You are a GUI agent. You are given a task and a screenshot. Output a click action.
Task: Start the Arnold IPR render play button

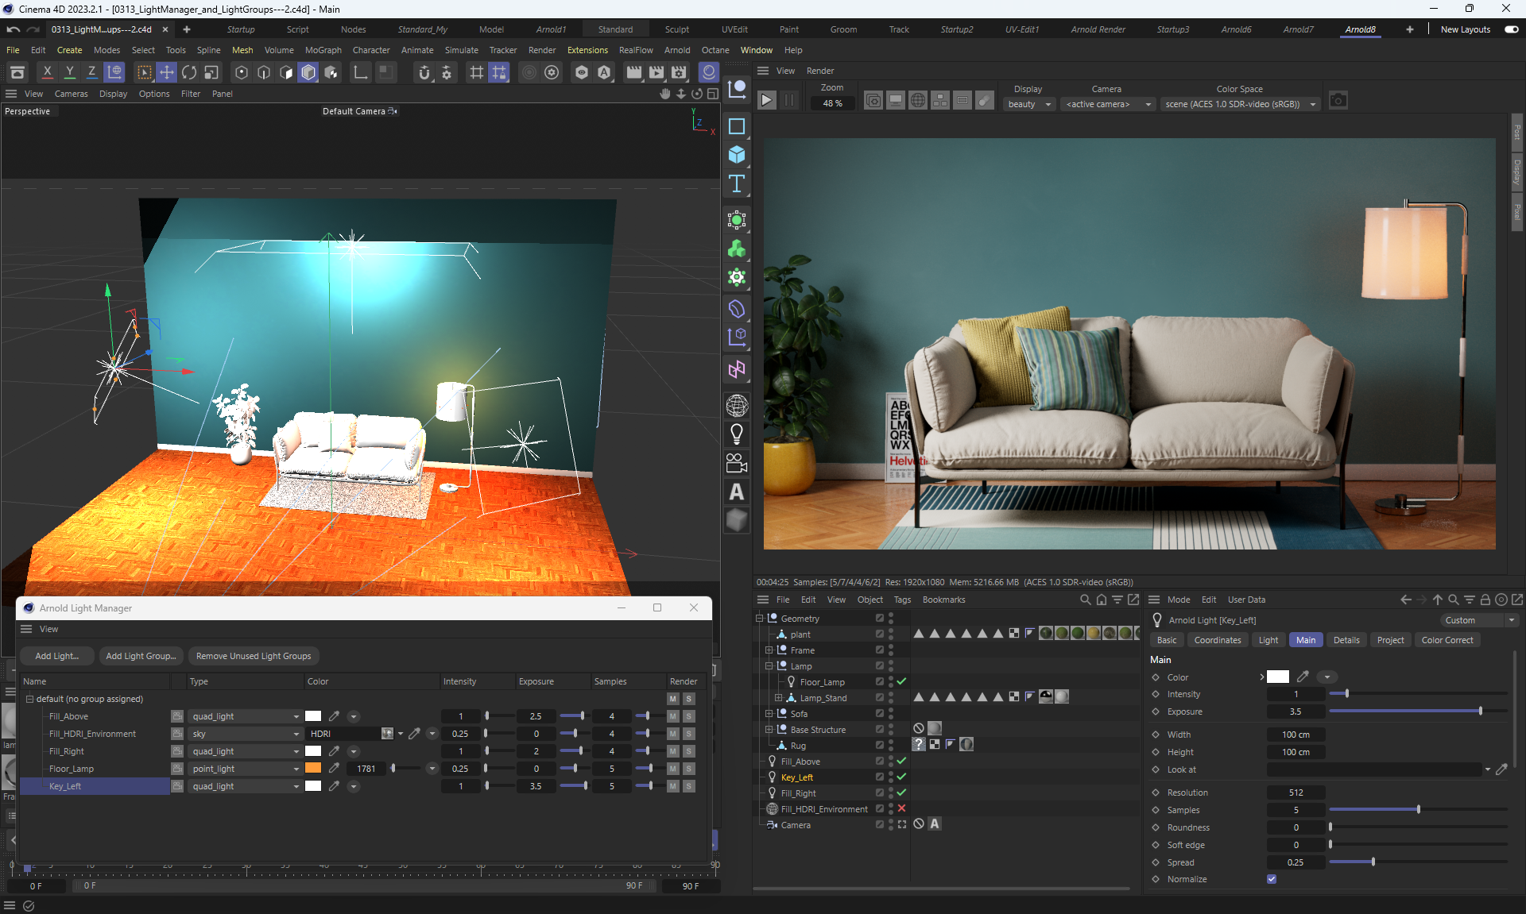[766, 101]
